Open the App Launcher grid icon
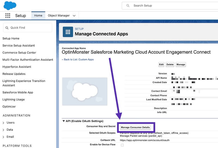Image resolution: width=218 pixels, height=148 pixels. (x=8, y=16)
